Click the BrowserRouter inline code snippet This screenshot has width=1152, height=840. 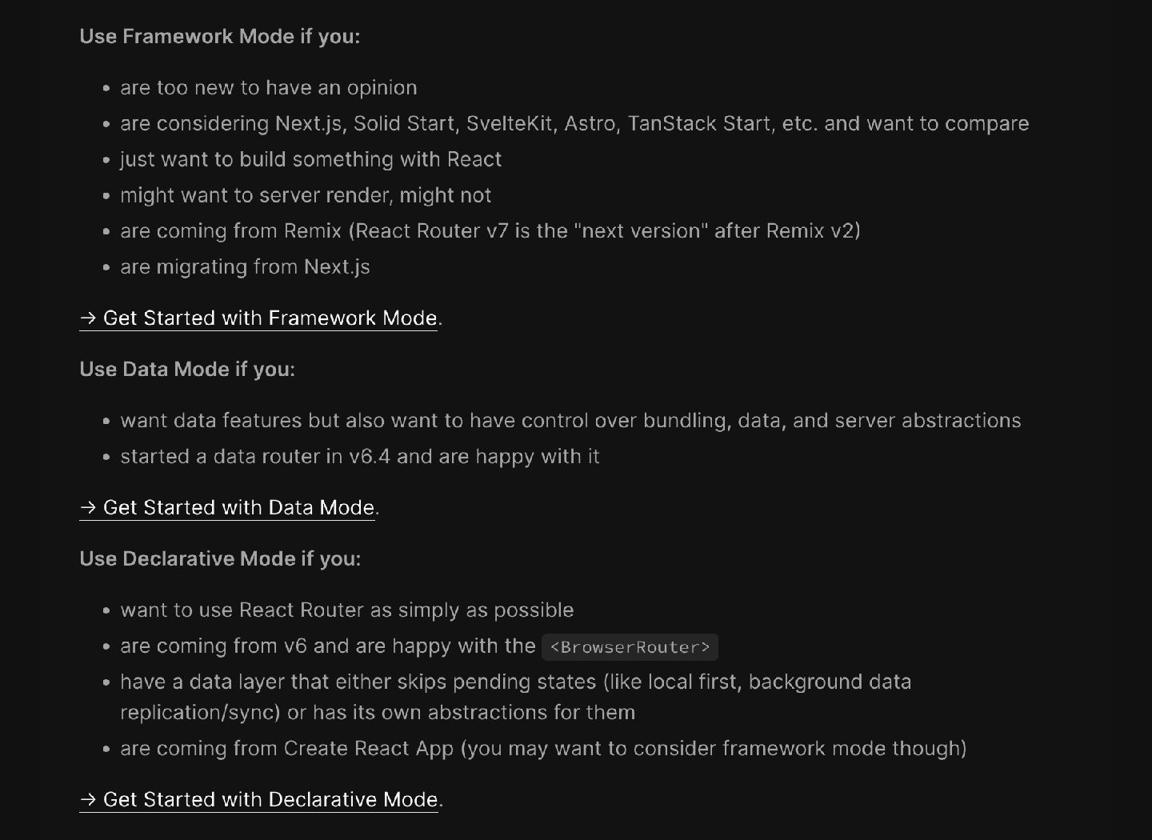[630, 647]
